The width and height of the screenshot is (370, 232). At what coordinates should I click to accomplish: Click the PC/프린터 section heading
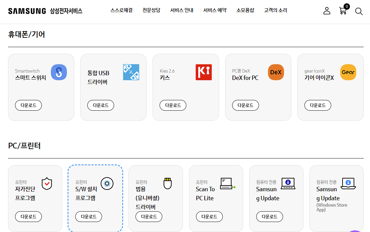pos(24,146)
